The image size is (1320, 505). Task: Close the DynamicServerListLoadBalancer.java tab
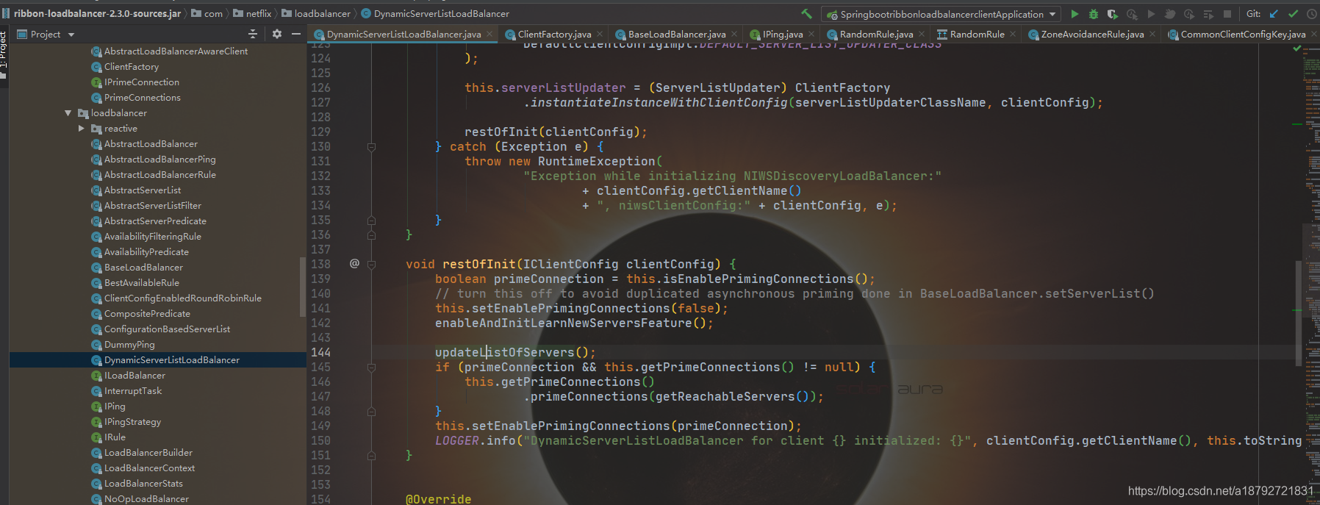pyautogui.click(x=489, y=34)
